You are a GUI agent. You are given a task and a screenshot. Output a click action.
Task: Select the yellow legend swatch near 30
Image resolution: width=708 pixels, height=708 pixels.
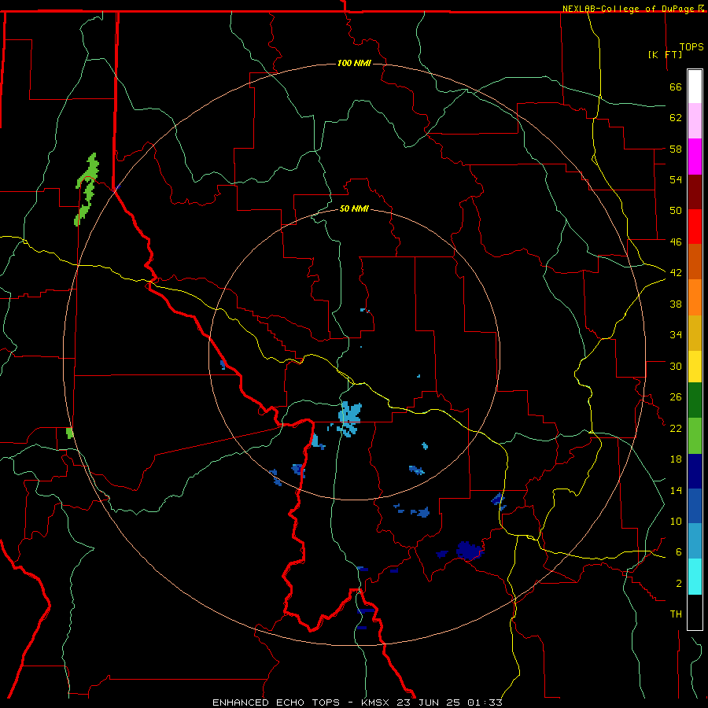(695, 367)
